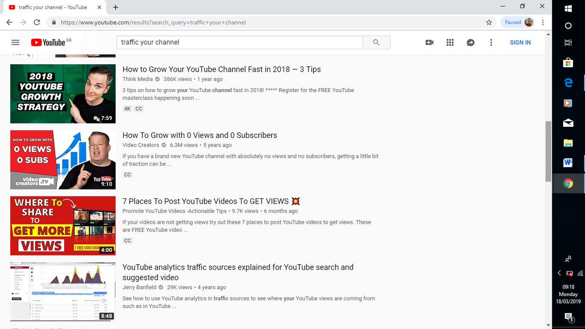The width and height of the screenshot is (585, 329).
Task: Click '29K views' text
Action: pos(179,287)
